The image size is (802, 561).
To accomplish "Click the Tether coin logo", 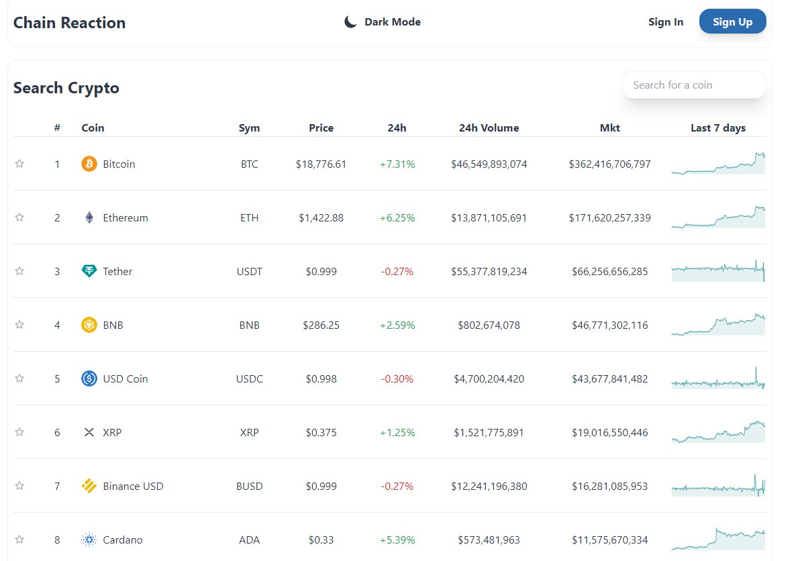I will [88, 271].
